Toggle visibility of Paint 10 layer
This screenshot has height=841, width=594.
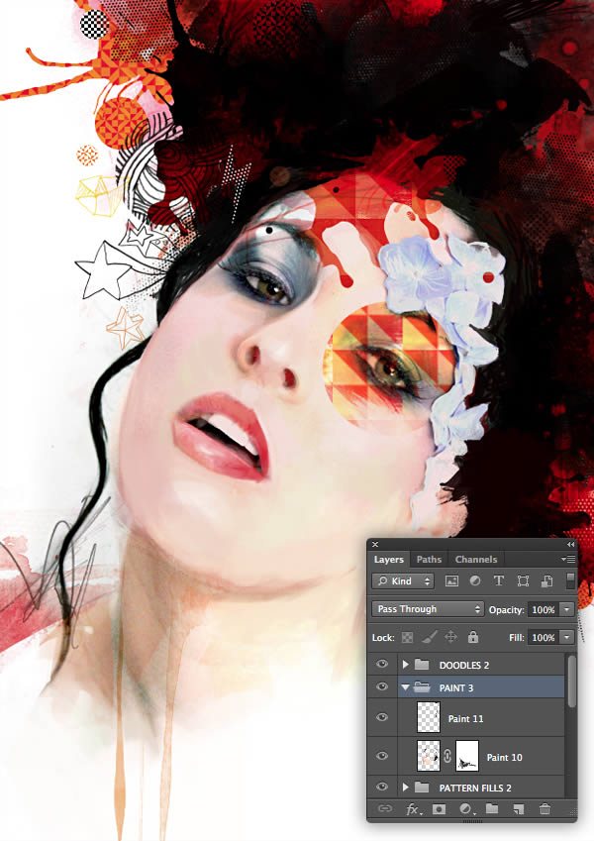[x=382, y=756]
